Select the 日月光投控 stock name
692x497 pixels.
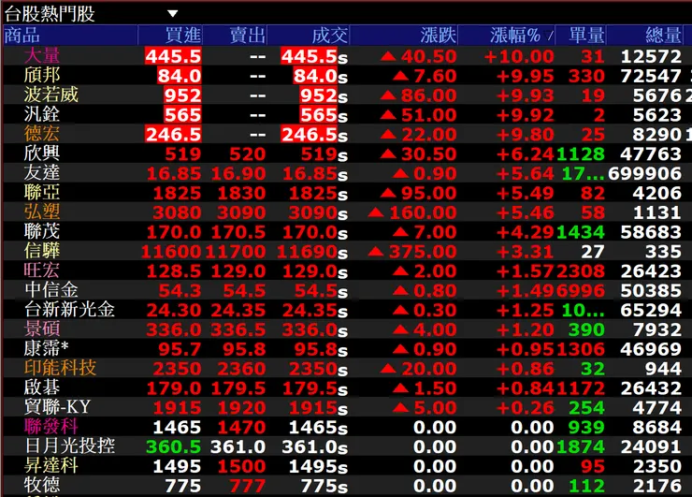[70, 446]
